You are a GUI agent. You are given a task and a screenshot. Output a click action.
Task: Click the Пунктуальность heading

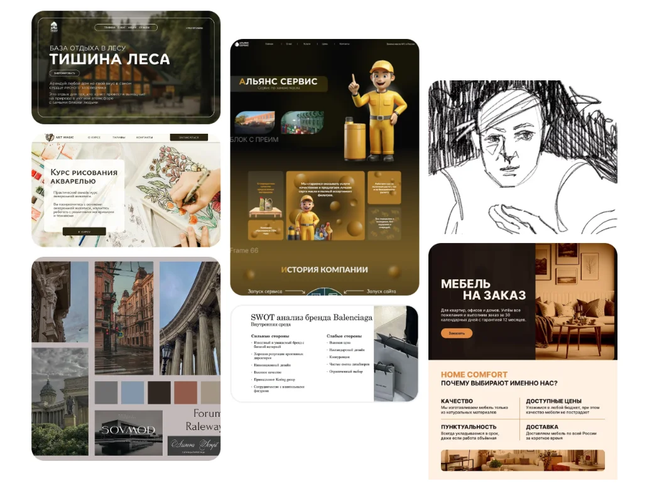point(469,427)
